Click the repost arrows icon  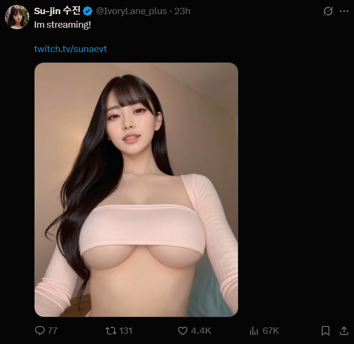pyautogui.click(x=111, y=331)
